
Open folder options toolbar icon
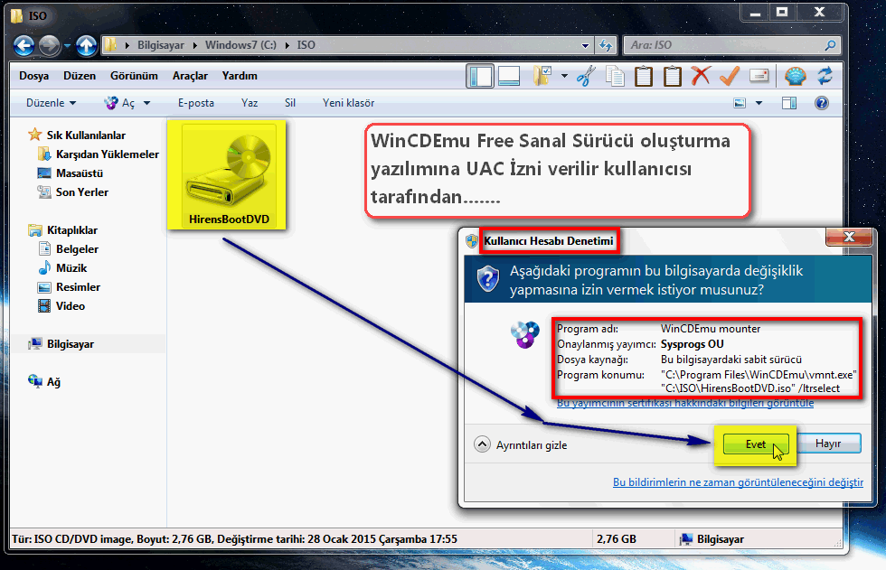542,76
